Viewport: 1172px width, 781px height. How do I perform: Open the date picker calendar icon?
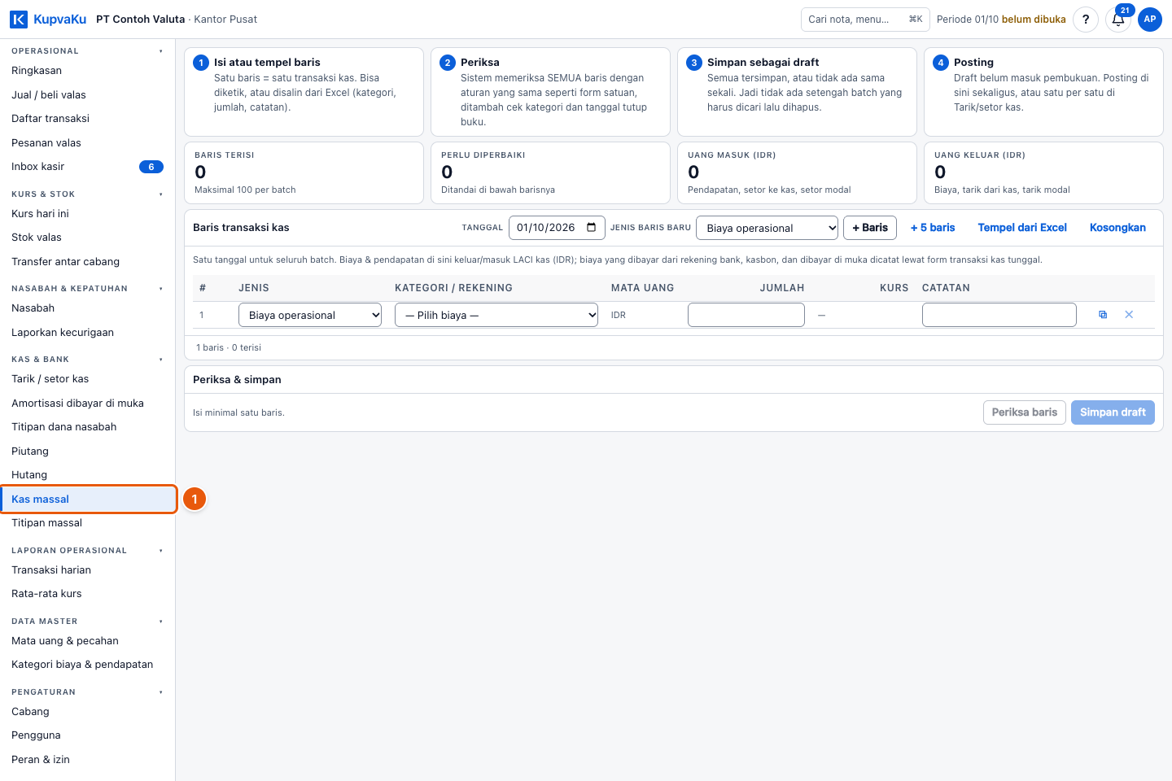(592, 228)
